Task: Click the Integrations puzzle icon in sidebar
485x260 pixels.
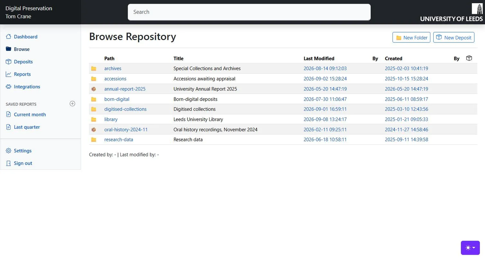Action: [8, 87]
